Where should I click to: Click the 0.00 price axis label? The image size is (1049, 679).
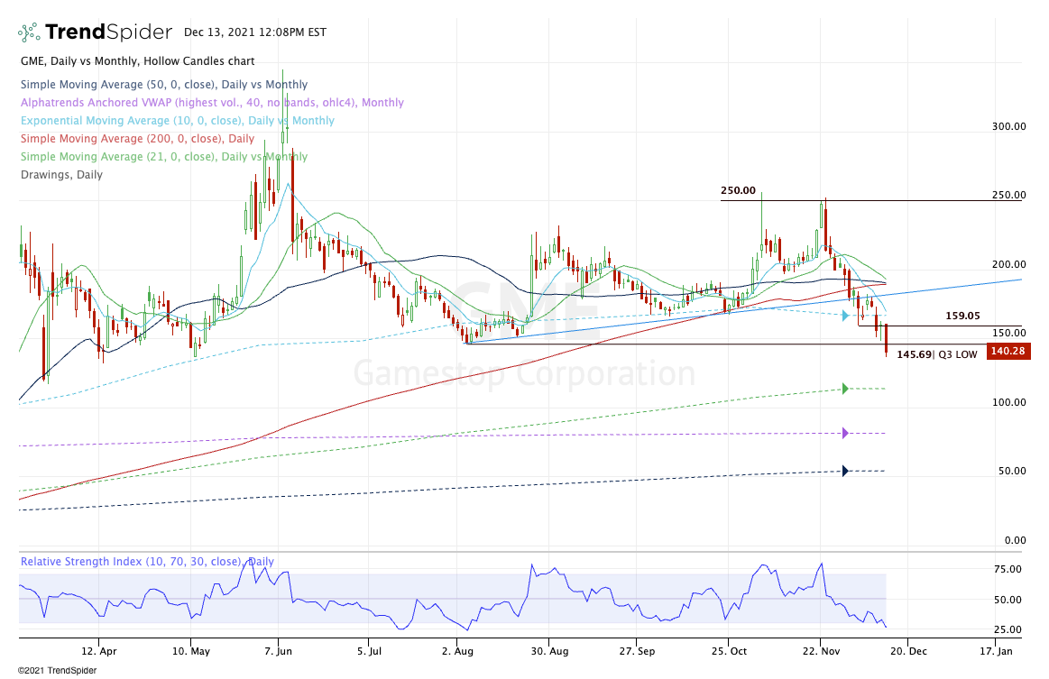(x=1015, y=540)
